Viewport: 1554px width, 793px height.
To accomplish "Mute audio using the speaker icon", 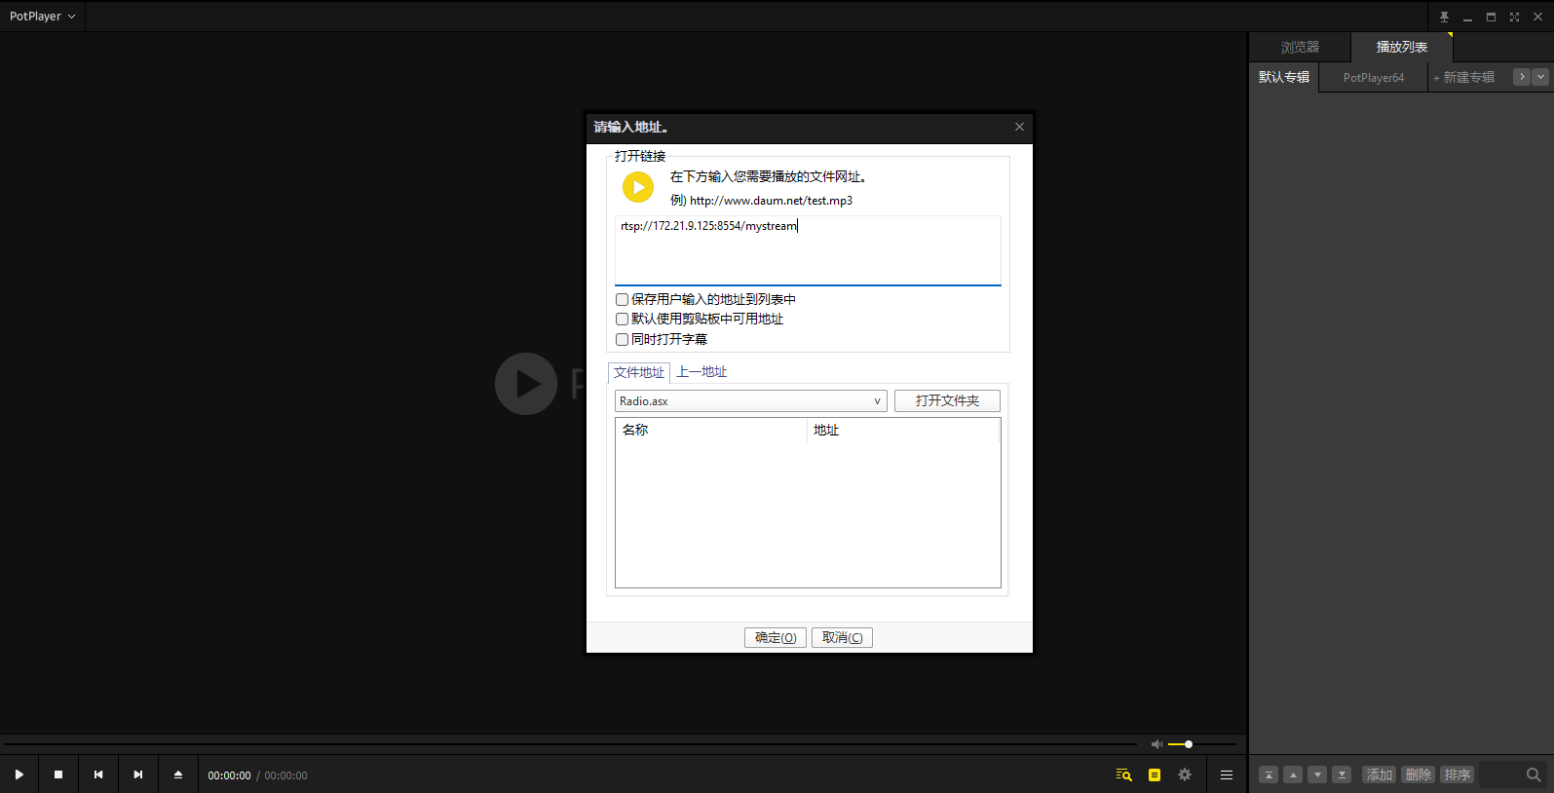I will click(x=1156, y=744).
